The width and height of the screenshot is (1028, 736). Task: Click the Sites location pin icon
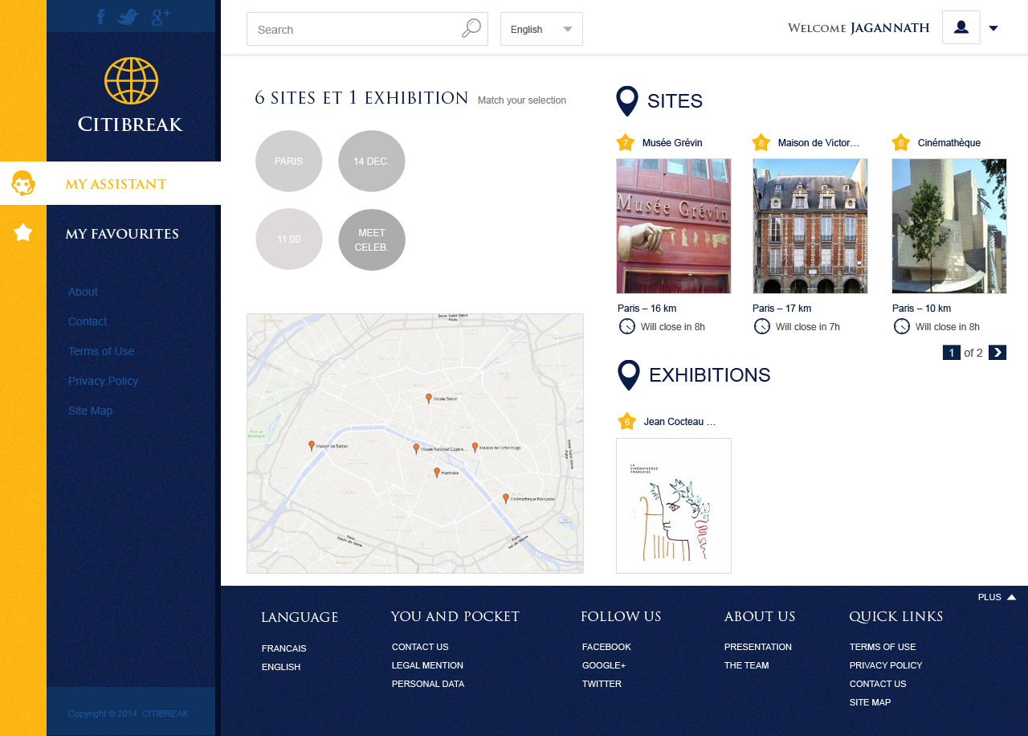pos(627,101)
